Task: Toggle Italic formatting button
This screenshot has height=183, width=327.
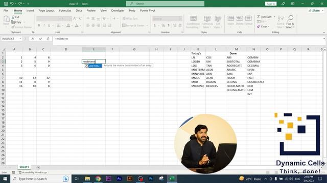Action: pos(44,25)
